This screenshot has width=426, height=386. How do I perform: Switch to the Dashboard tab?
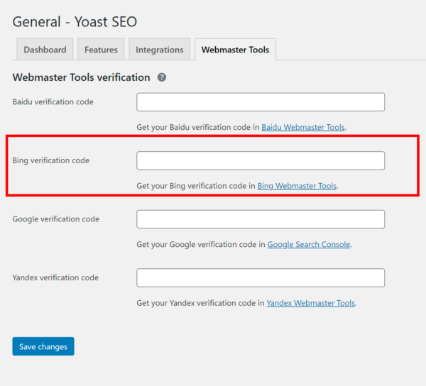(45, 50)
